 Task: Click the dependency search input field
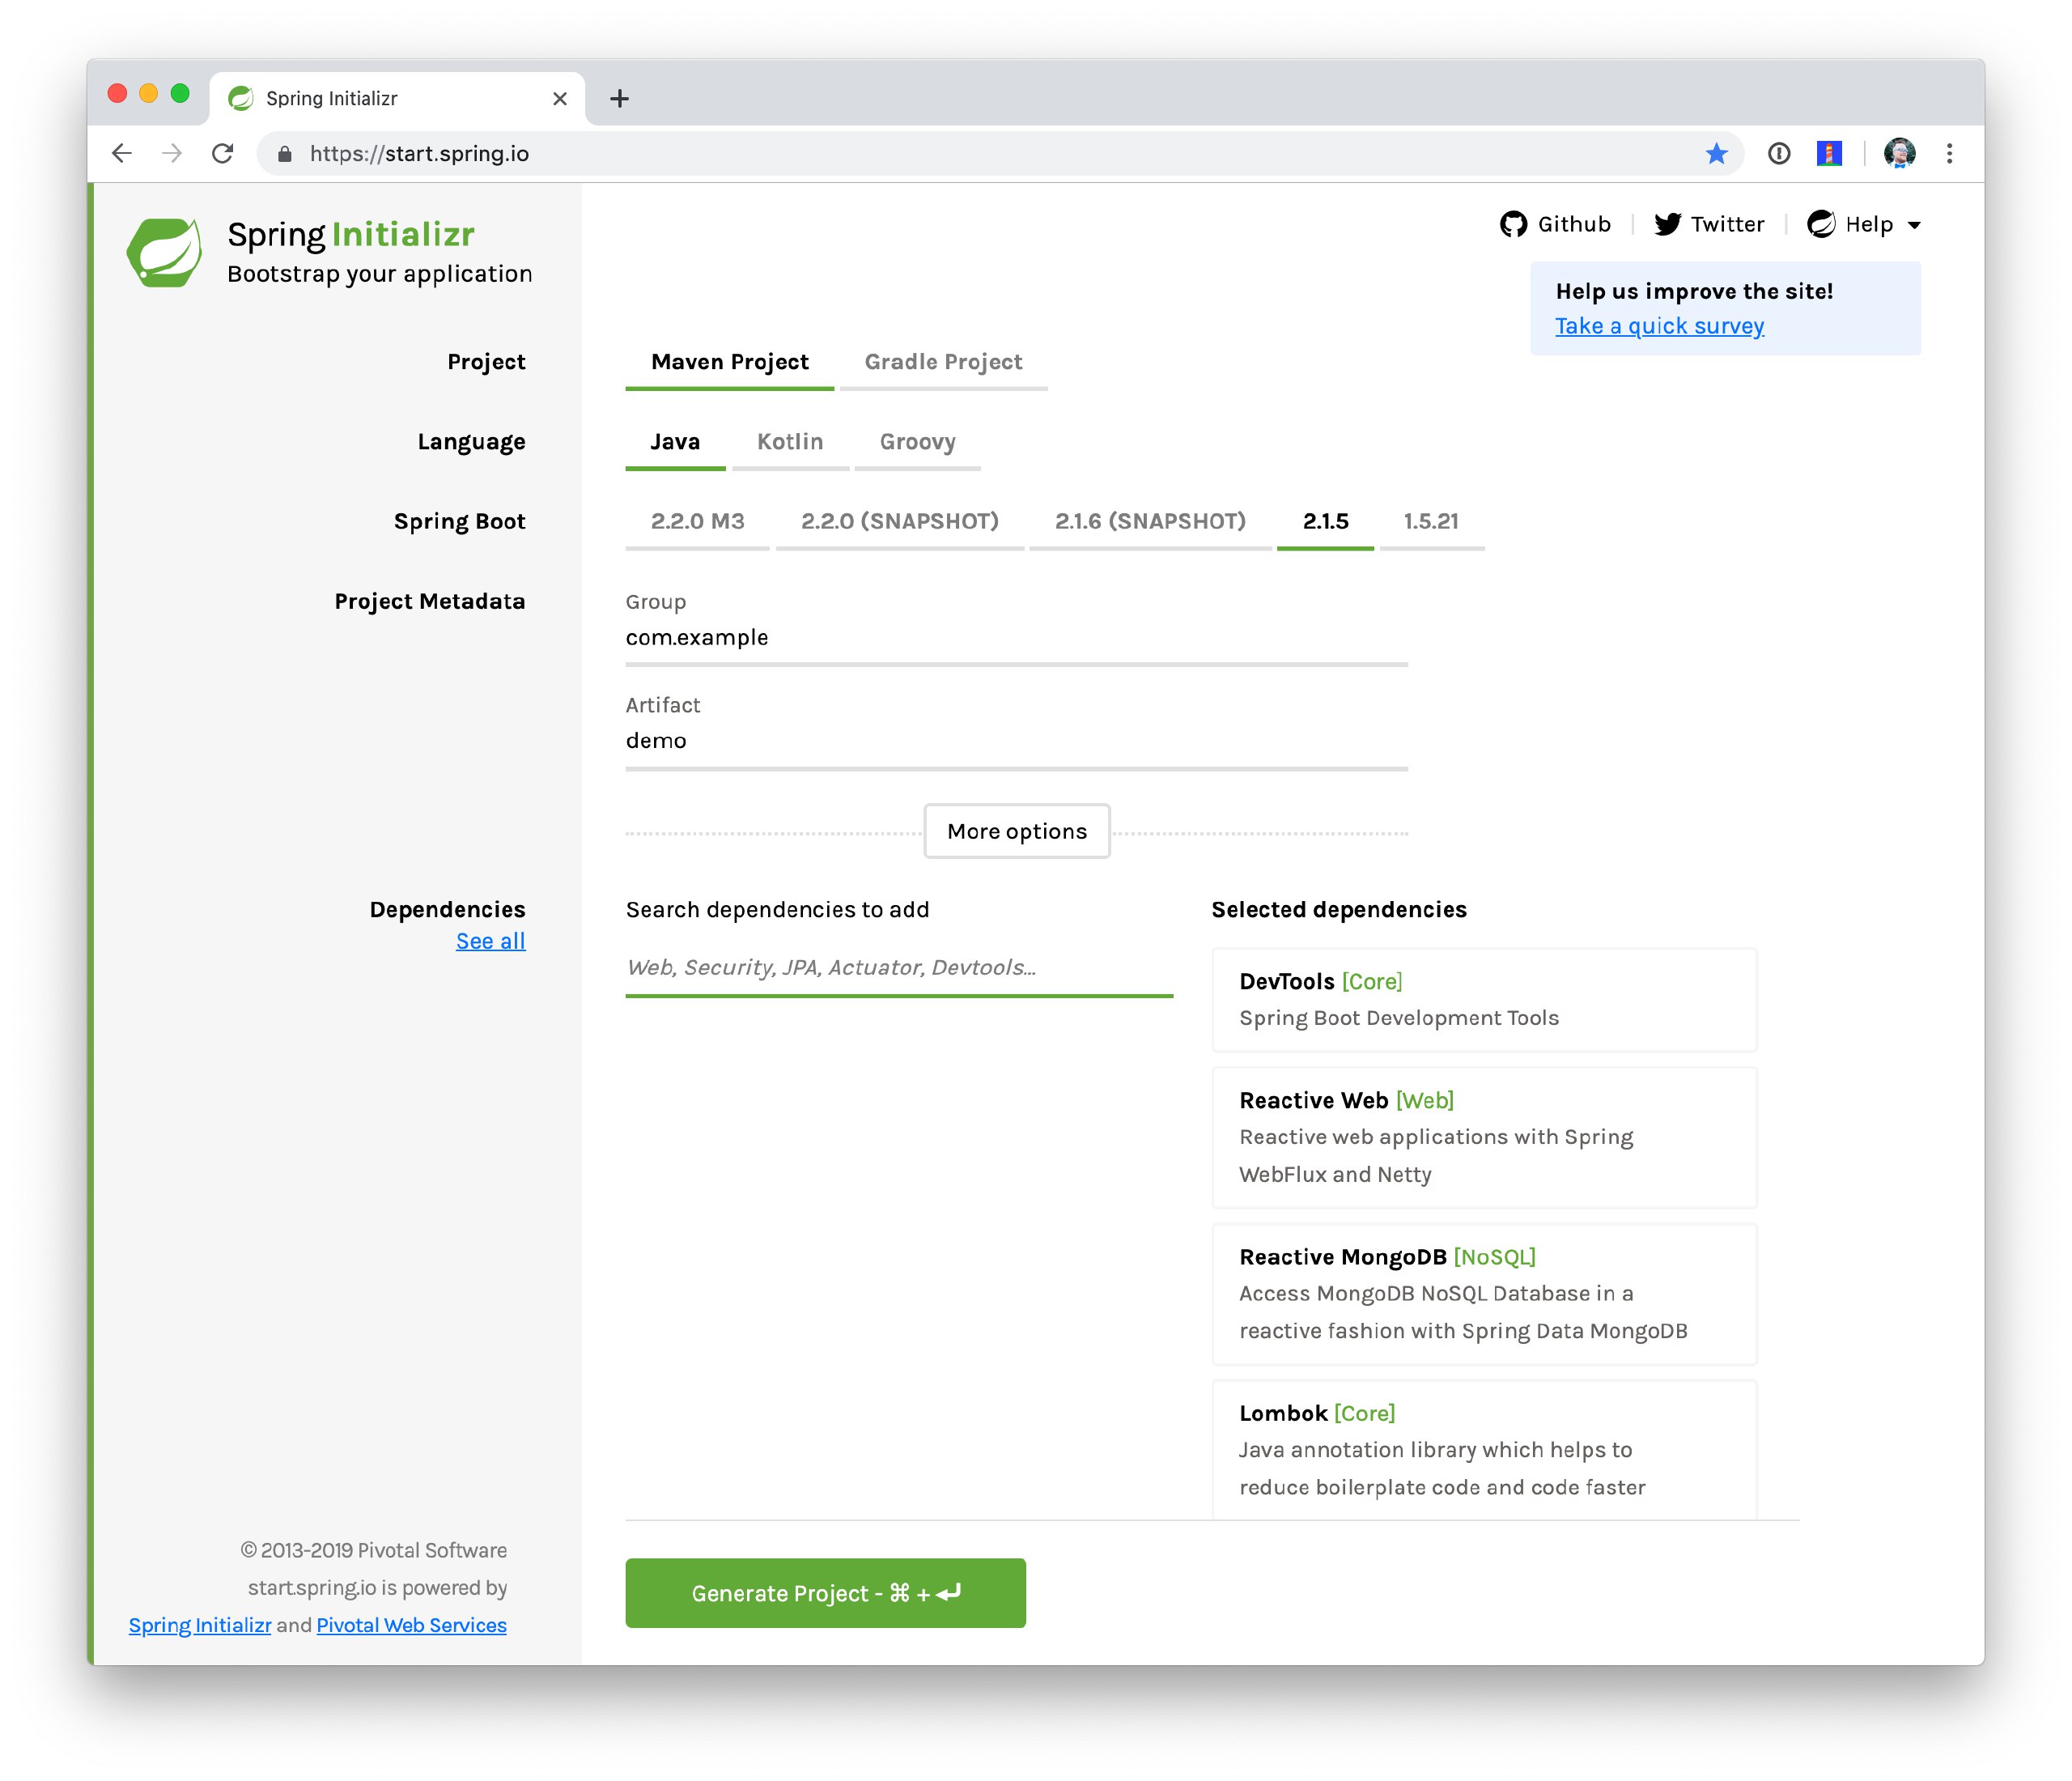[898, 967]
